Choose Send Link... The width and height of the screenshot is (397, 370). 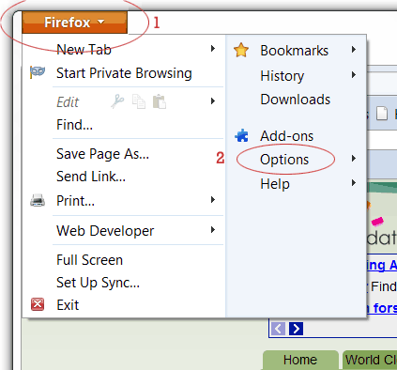(91, 177)
